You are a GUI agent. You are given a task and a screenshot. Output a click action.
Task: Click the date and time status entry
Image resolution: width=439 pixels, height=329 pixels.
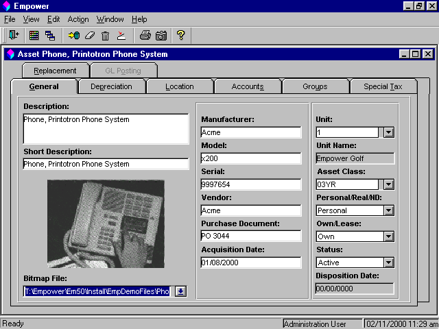[401, 324]
